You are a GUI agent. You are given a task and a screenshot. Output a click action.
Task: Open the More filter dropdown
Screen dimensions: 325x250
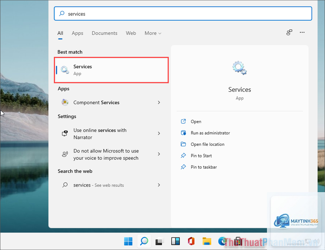(x=153, y=33)
